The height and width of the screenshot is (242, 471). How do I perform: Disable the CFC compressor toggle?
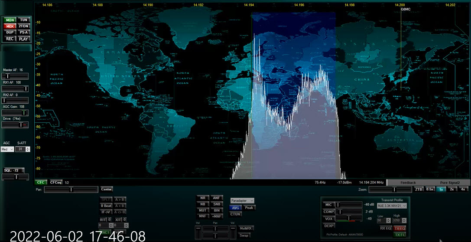point(41,183)
